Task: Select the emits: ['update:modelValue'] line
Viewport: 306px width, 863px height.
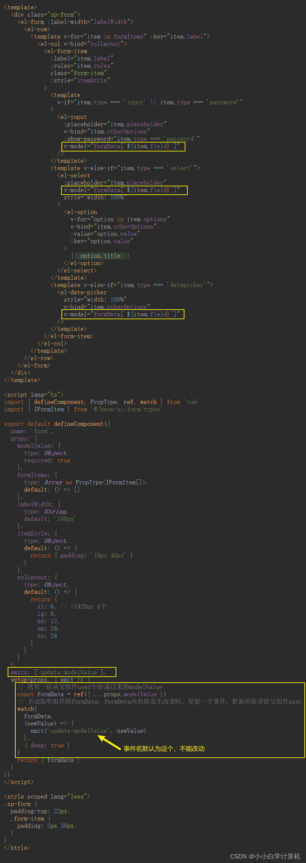Action: [58, 672]
